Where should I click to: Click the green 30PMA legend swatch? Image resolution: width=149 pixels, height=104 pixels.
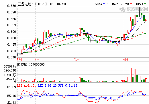tap(145, 4)
